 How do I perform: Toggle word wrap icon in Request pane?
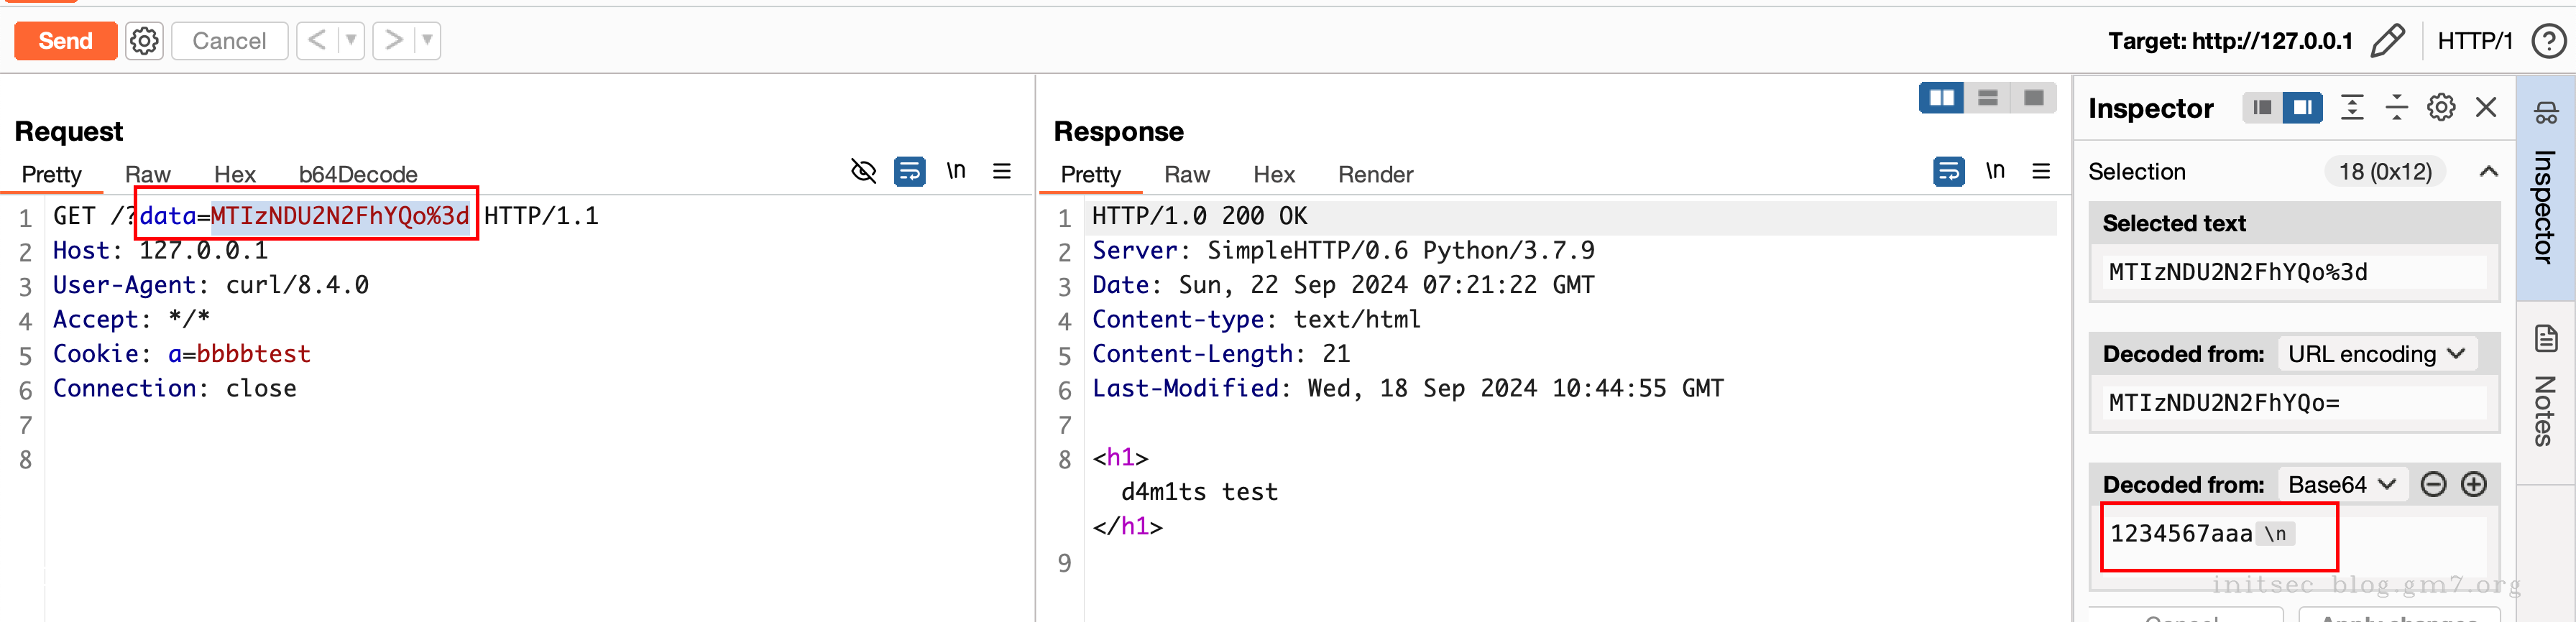909,172
